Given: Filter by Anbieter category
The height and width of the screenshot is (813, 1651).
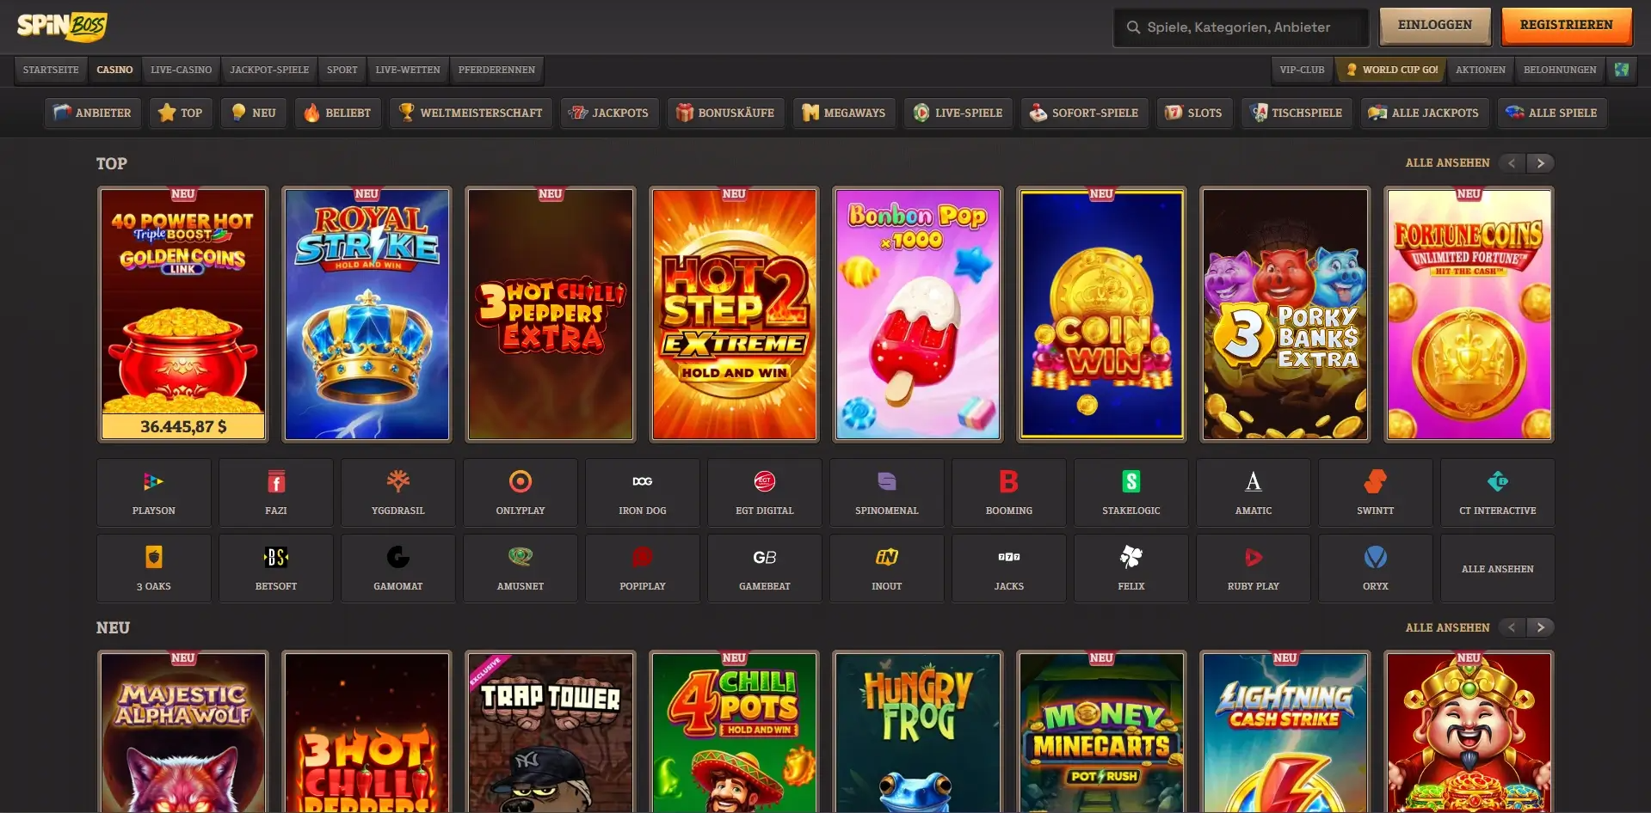Looking at the screenshot, I should click(93, 113).
